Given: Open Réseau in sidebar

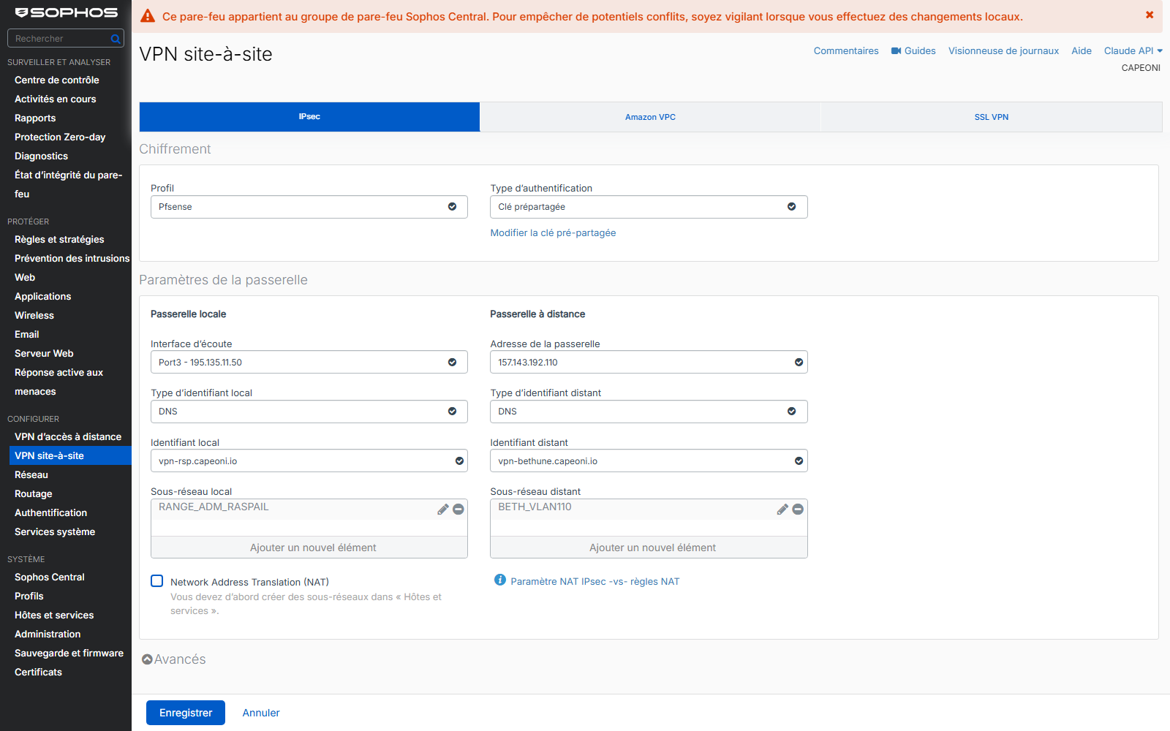Looking at the screenshot, I should pyautogui.click(x=31, y=475).
